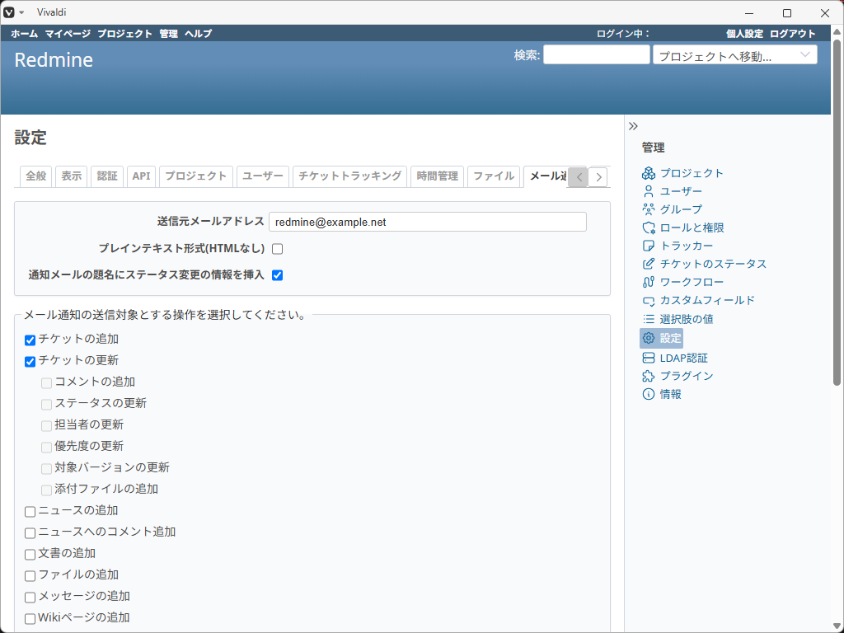Uncheck チケットの追加 checkbox
The height and width of the screenshot is (633, 844).
(x=30, y=340)
